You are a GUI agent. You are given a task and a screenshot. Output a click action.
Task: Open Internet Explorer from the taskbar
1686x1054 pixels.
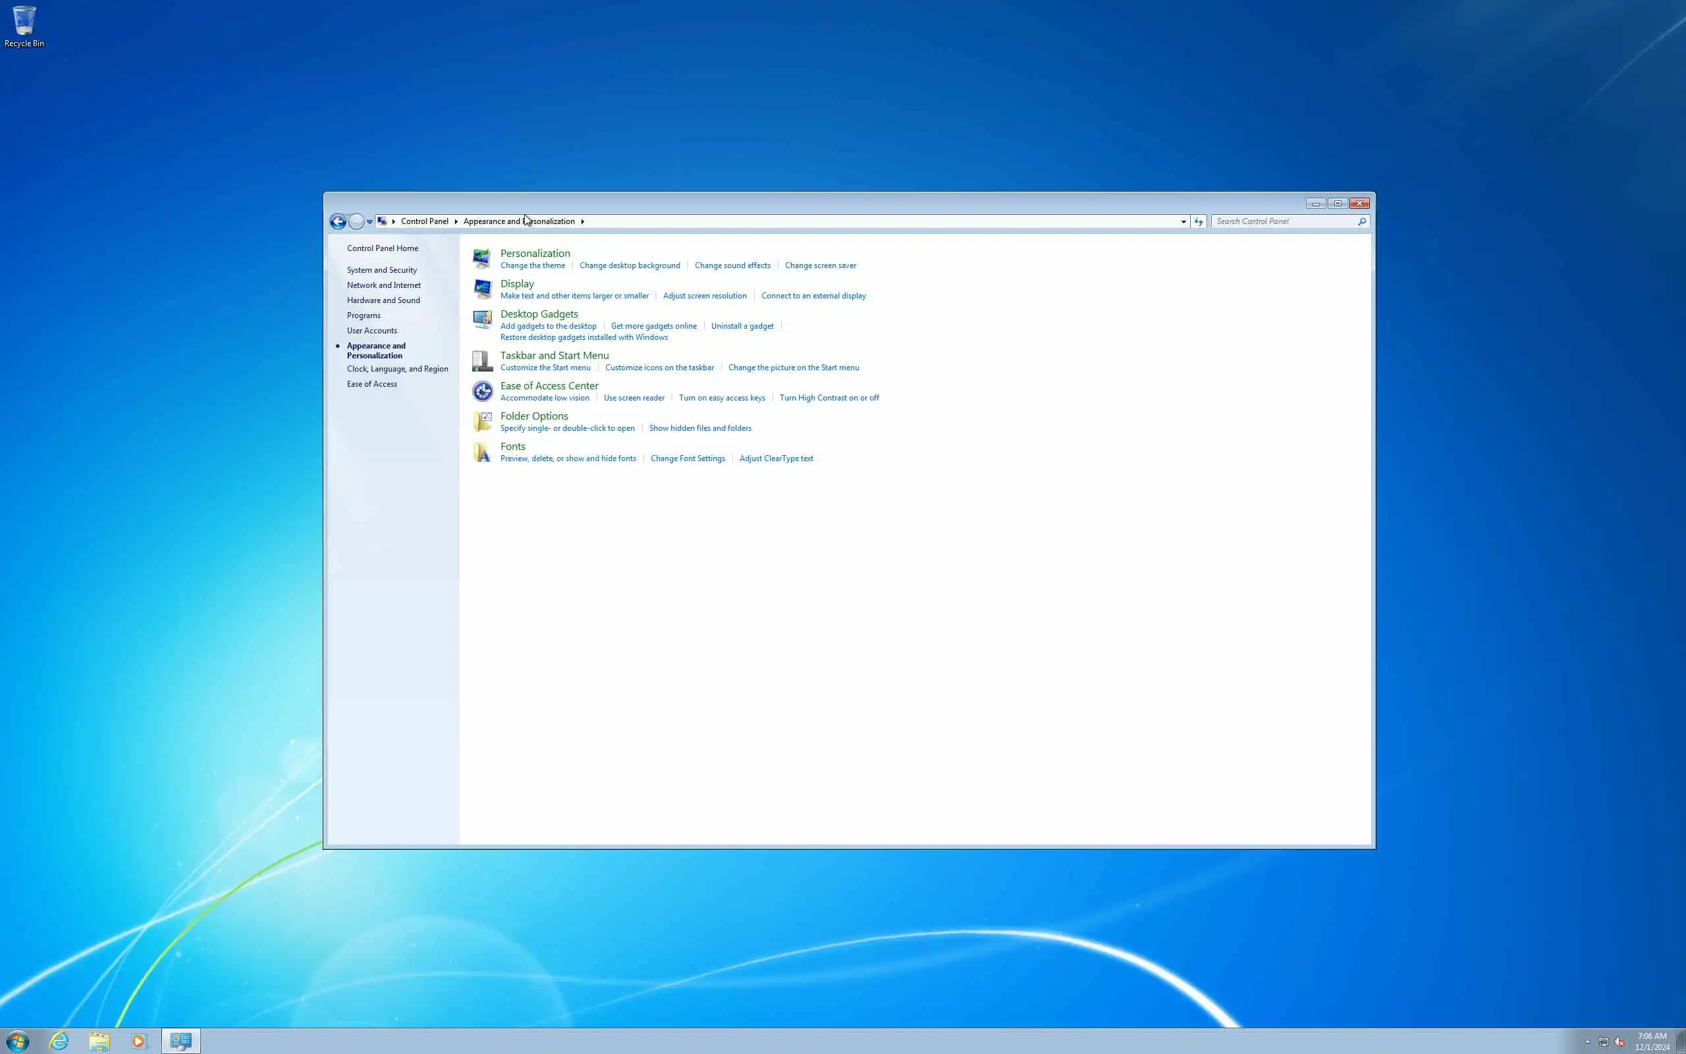(x=59, y=1041)
